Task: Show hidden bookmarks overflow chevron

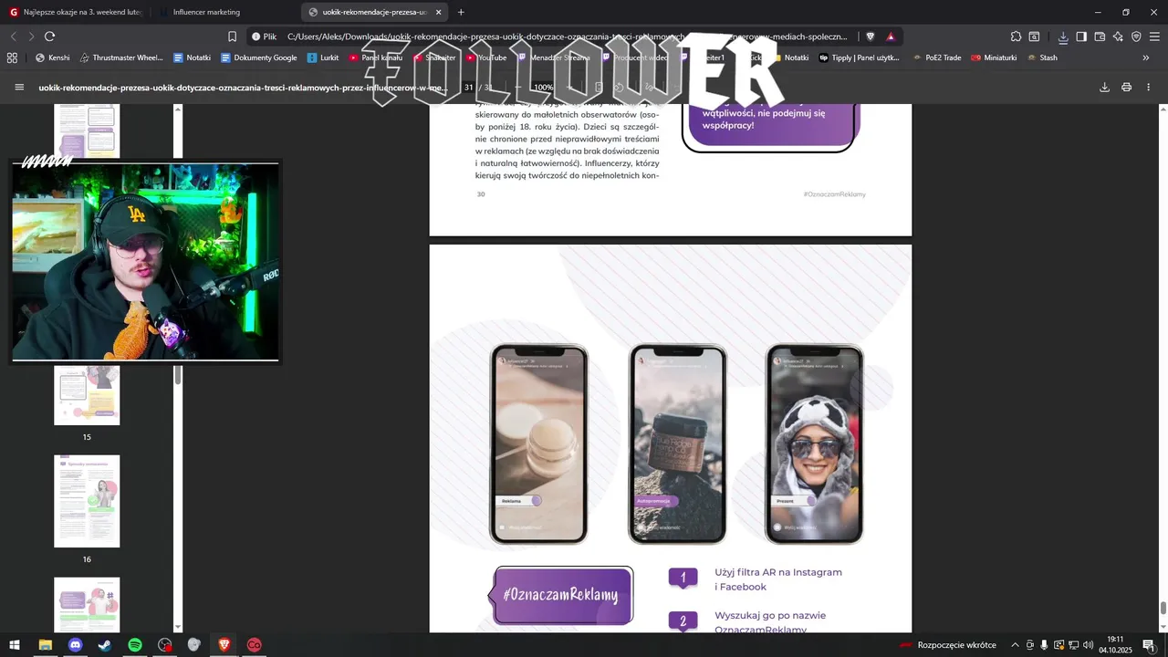Action: coord(1146,57)
